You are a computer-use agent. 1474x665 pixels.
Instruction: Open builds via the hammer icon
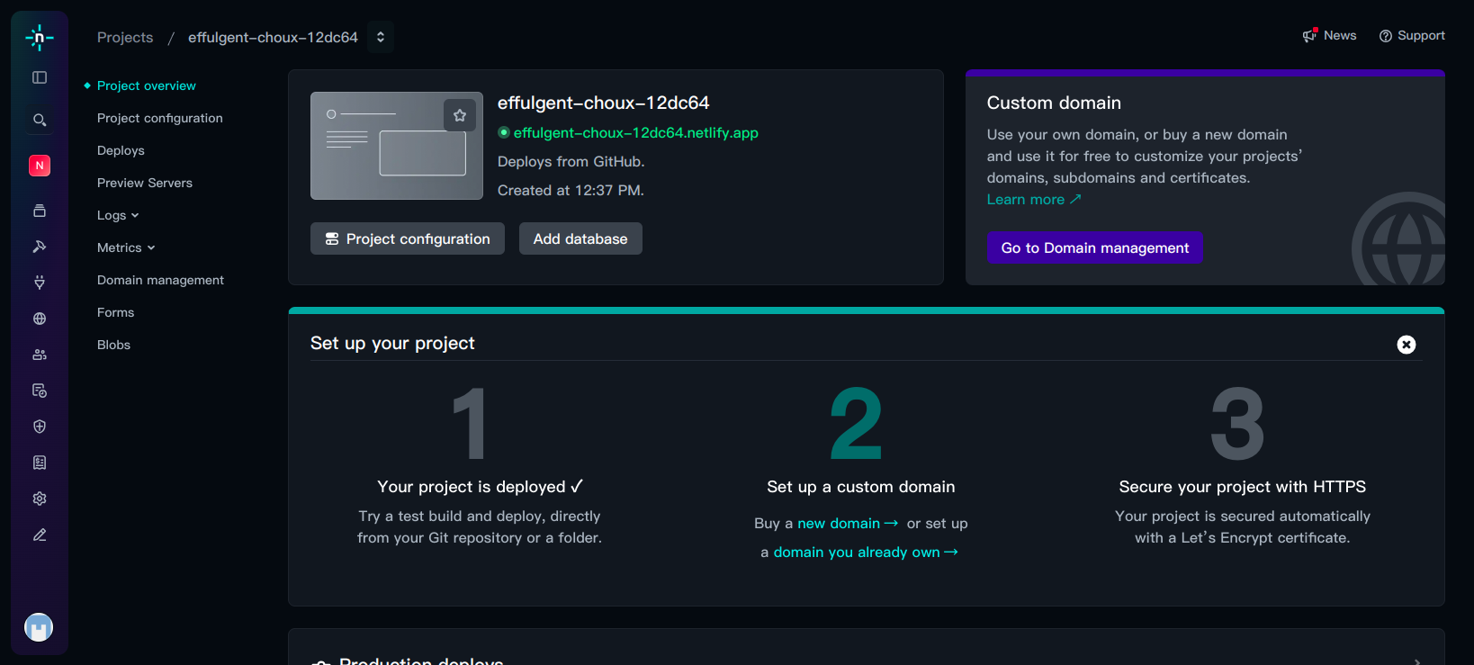[40, 247]
